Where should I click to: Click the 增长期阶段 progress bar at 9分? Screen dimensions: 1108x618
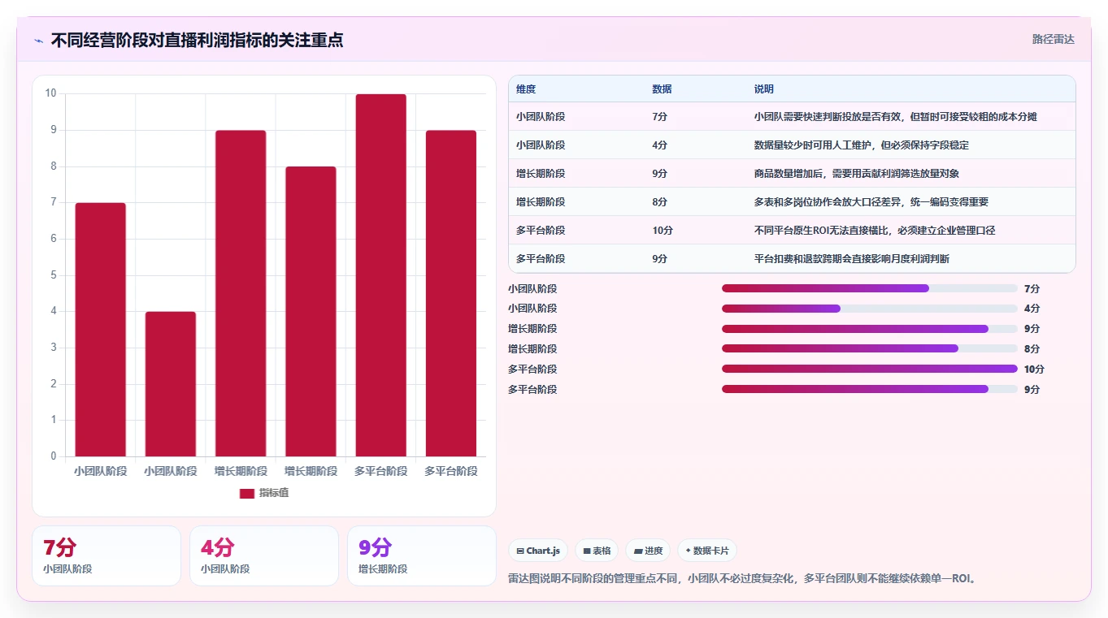click(870, 329)
